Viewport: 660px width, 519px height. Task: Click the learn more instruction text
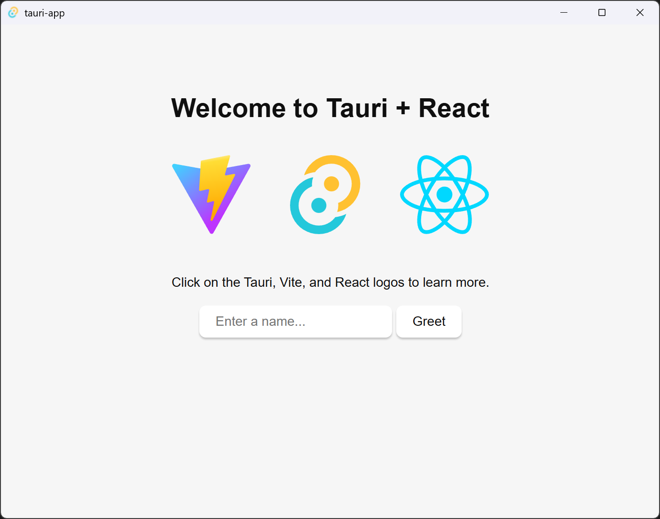[x=330, y=282]
